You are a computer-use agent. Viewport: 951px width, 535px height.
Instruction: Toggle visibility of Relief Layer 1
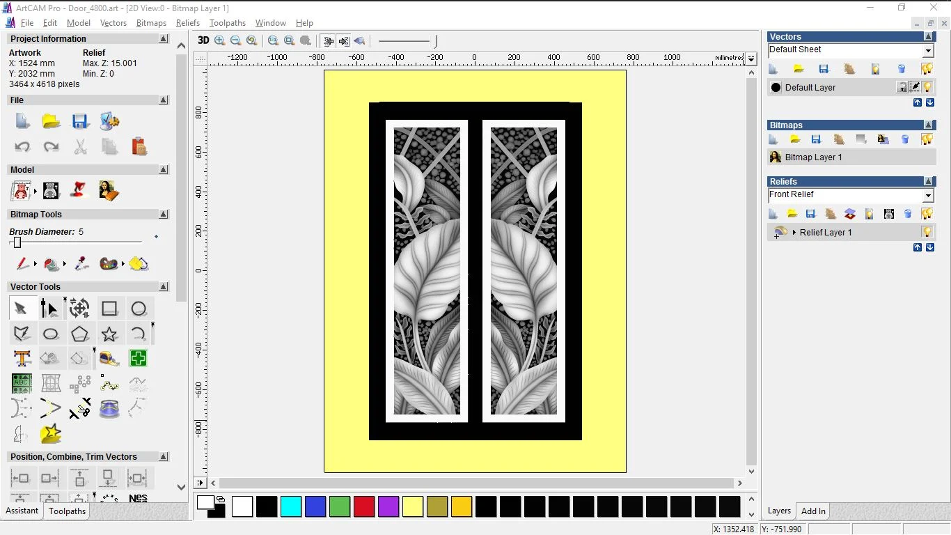926,232
